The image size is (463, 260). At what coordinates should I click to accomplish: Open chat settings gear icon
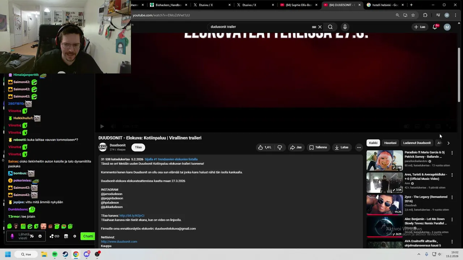tap(75, 236)
